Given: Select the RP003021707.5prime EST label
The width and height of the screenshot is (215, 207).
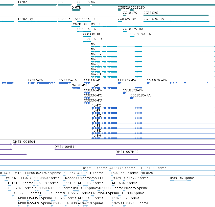Looking at the screenshot, I should click(x=44, y=173).
